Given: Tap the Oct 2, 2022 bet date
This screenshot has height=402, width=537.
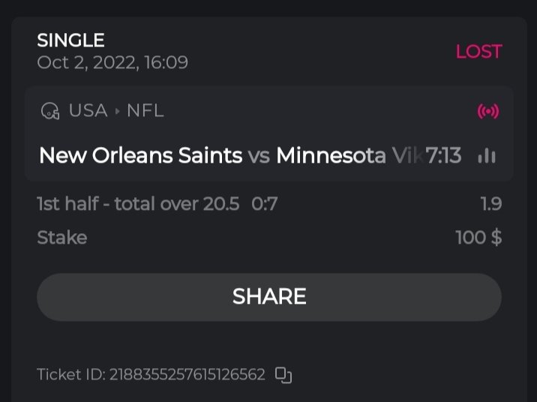Looking at the screenshot, I should (x=112, y=62).
